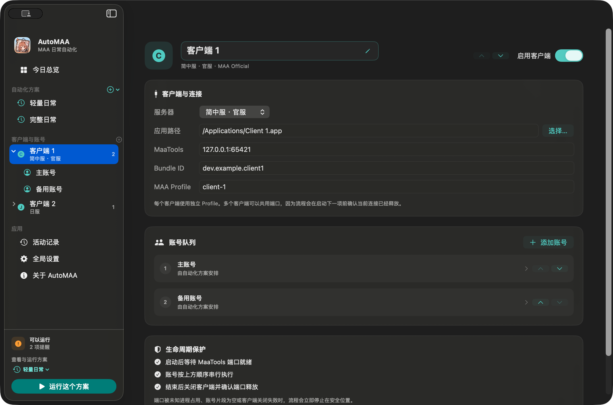The height and width of the screenshot is (405, 613).
Task: Click the check icon beside 结束后关闭客户端并确认端口释放
Action: pos(158,387)
